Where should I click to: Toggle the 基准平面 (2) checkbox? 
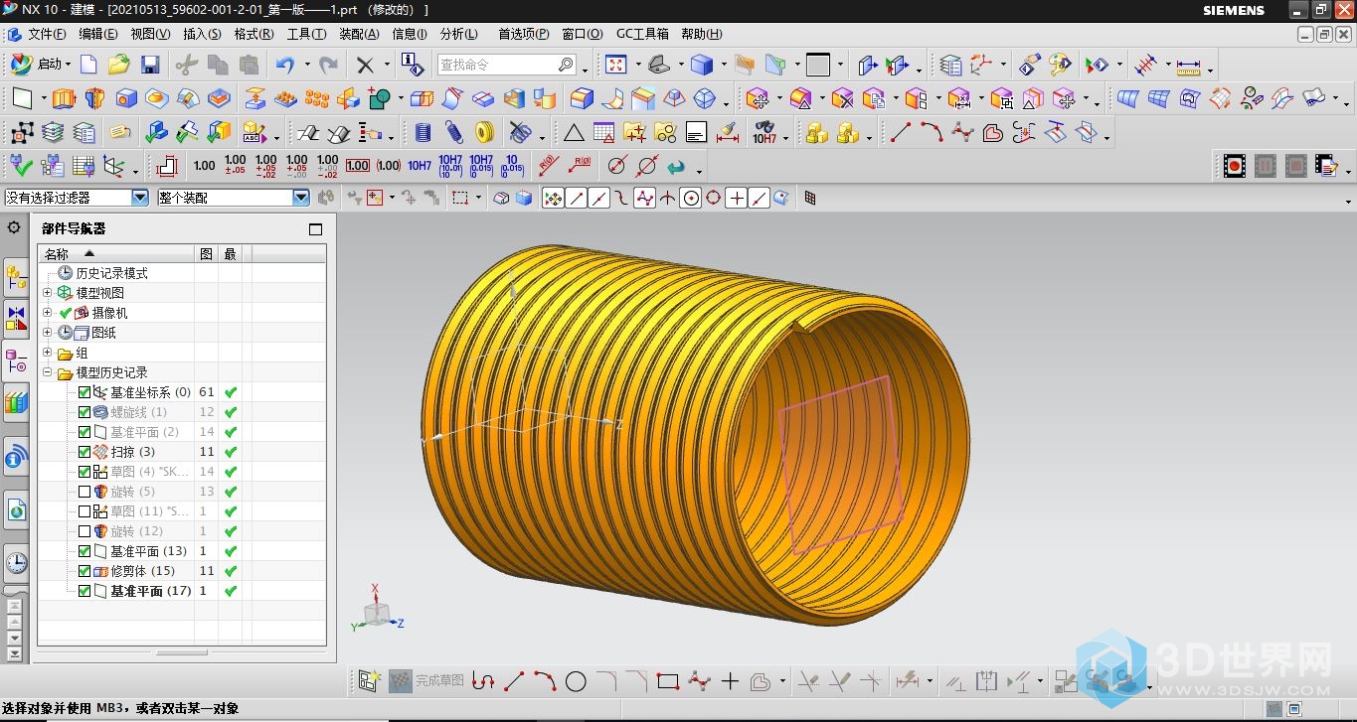[85, 432]
